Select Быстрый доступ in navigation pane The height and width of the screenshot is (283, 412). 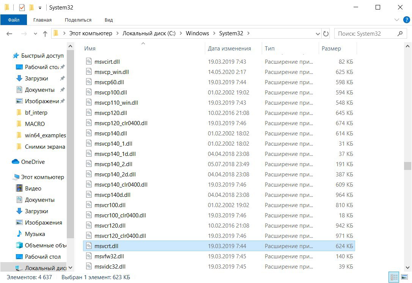42,56
